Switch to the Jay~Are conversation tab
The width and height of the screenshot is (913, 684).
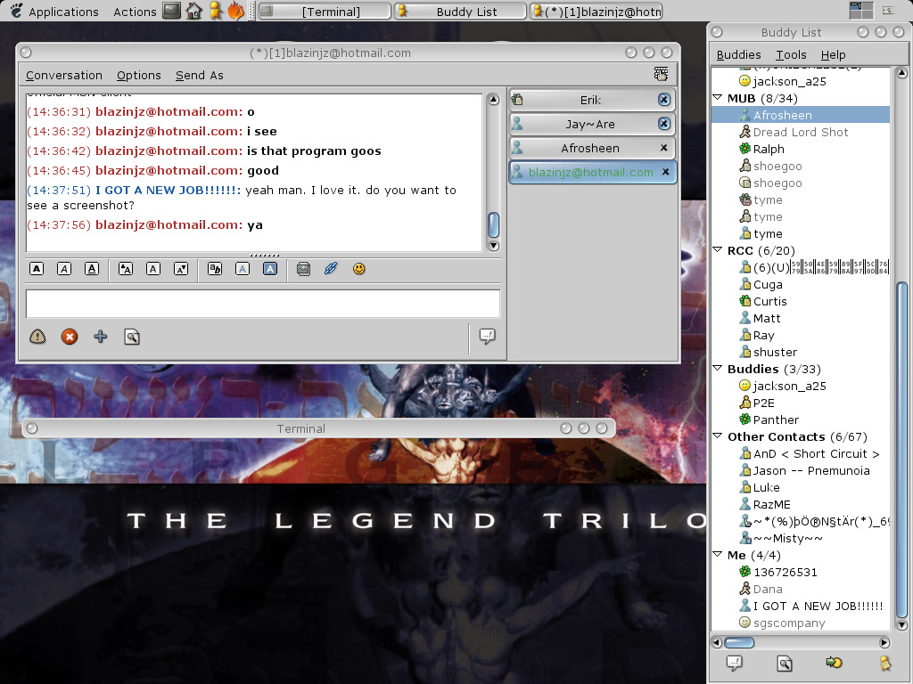click(x=592, y=124)
